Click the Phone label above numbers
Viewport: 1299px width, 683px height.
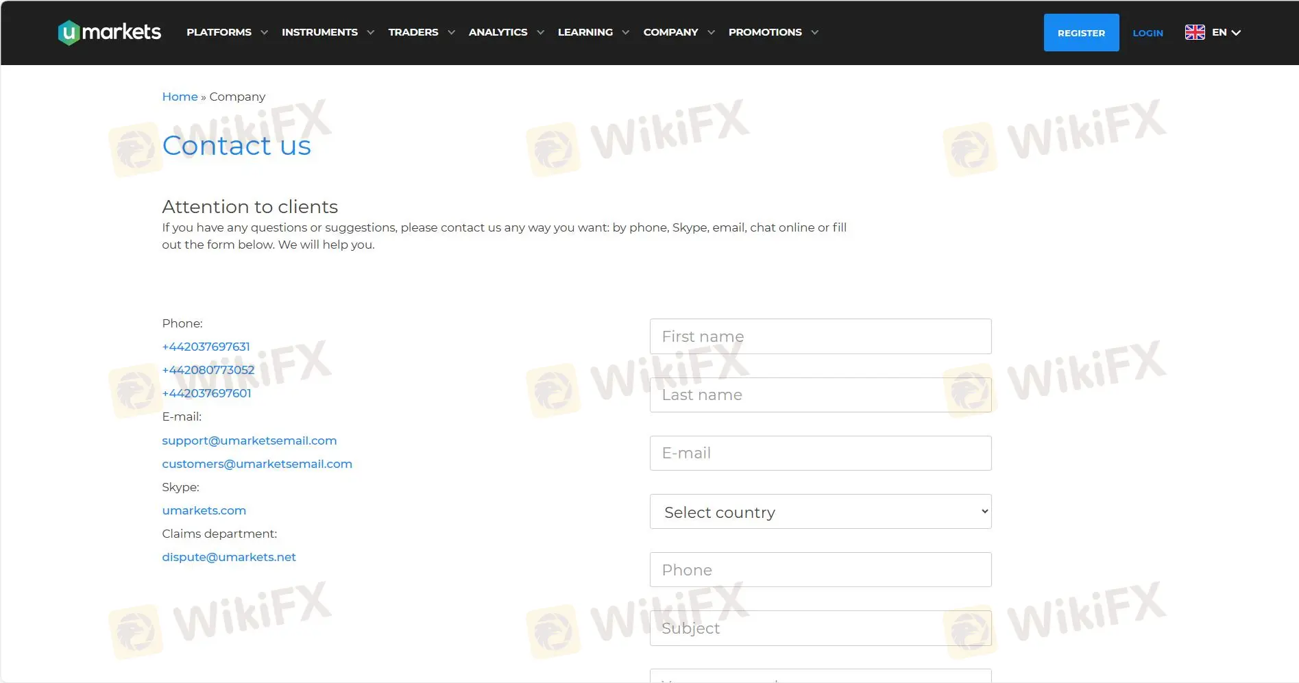pyautogui.click(x=182, y=323)
